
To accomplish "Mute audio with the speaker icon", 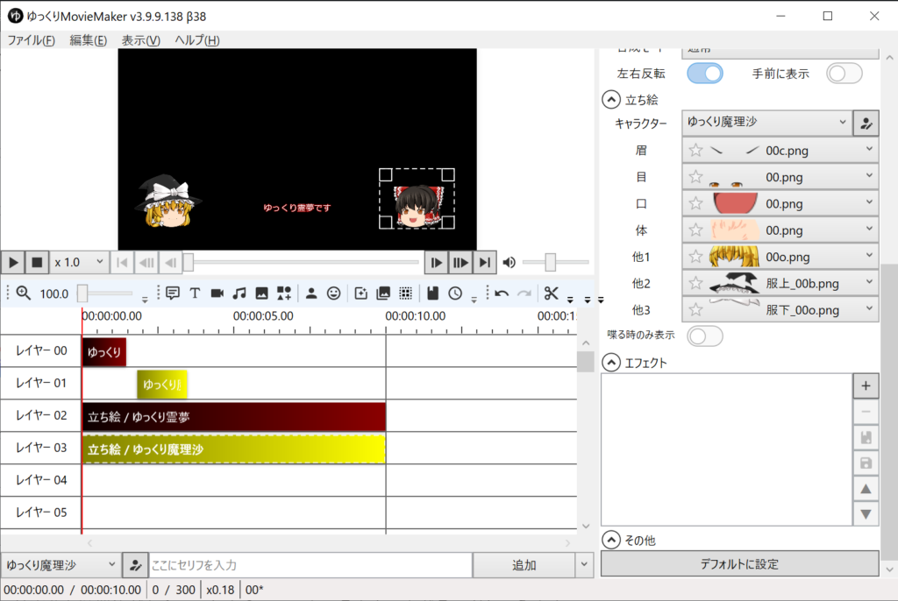I will 510,263.
